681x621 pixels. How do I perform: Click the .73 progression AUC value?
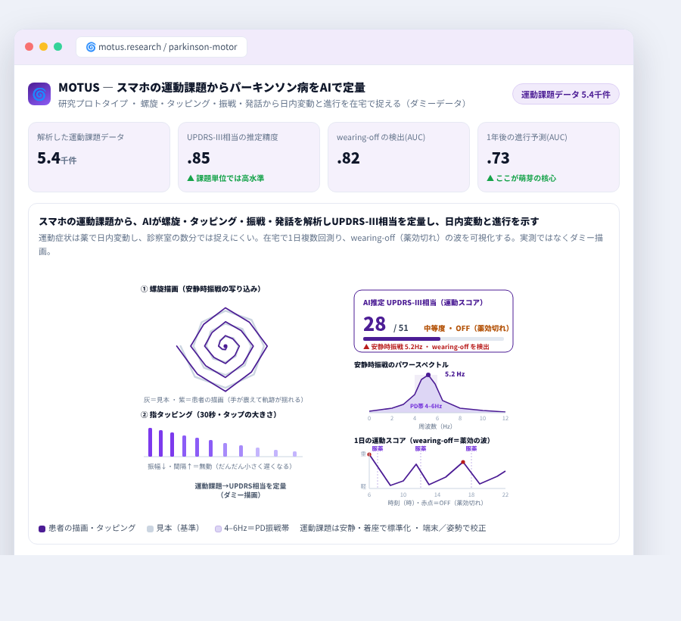498,158
